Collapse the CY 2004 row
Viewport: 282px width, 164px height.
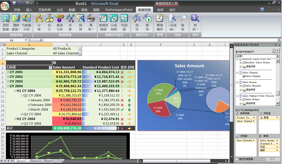point(8,86)
